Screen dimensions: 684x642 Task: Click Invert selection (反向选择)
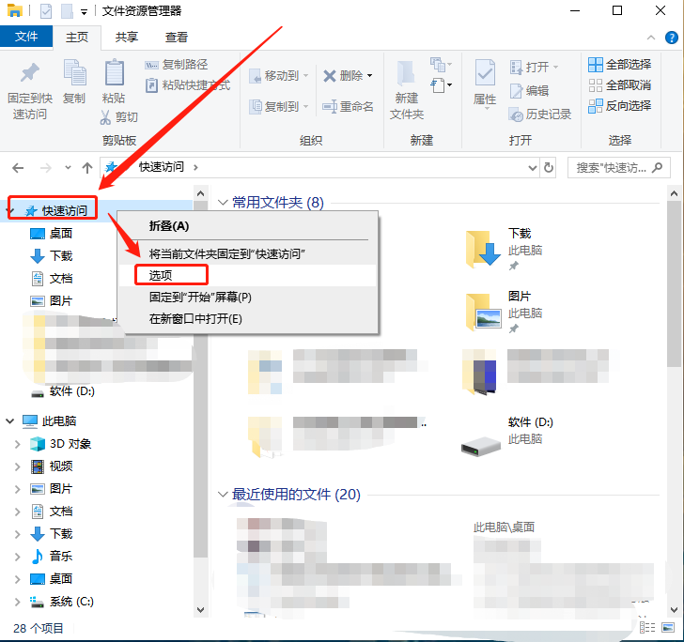(x=619, y=105)
